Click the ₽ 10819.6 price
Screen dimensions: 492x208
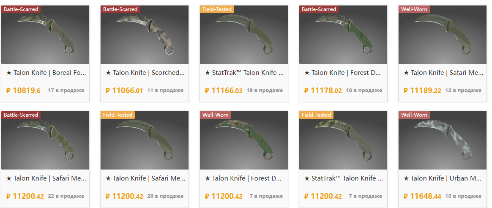coord(23,90)
